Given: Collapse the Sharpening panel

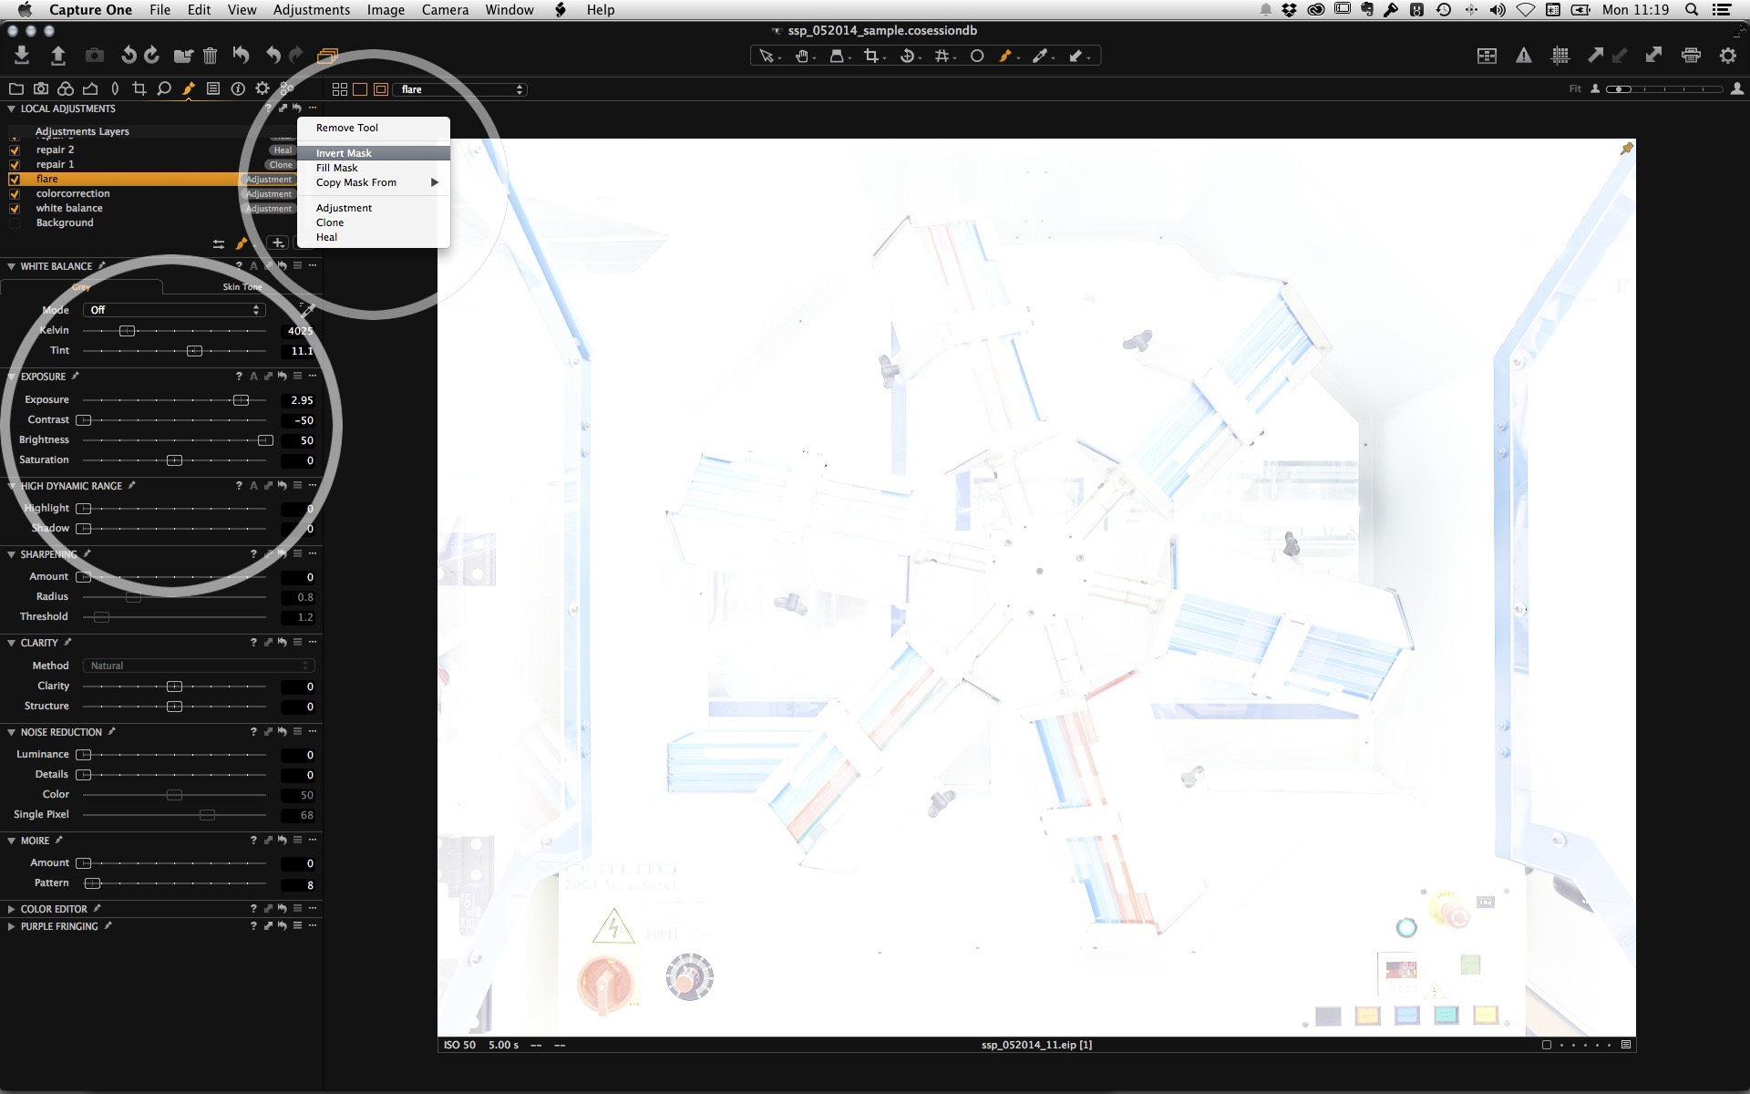Looking at the screenshot, I should coord(11,554).
